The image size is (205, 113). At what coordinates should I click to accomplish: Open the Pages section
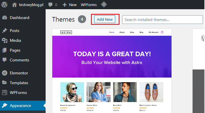pyautogui.click(x=15, y=50)
